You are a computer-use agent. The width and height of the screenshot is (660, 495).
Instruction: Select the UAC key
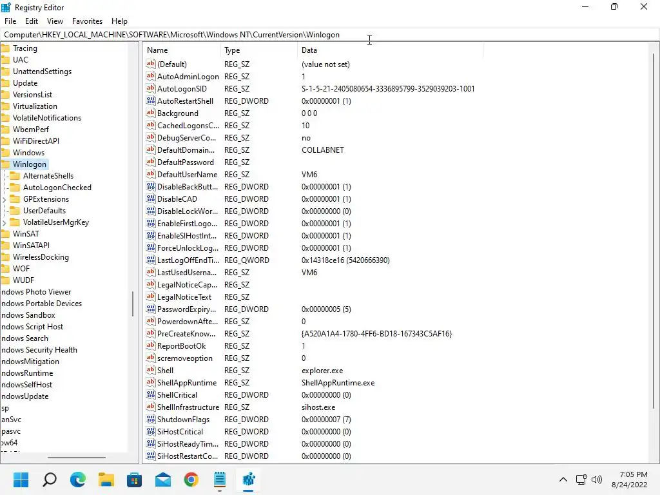(x=20, y=60)
